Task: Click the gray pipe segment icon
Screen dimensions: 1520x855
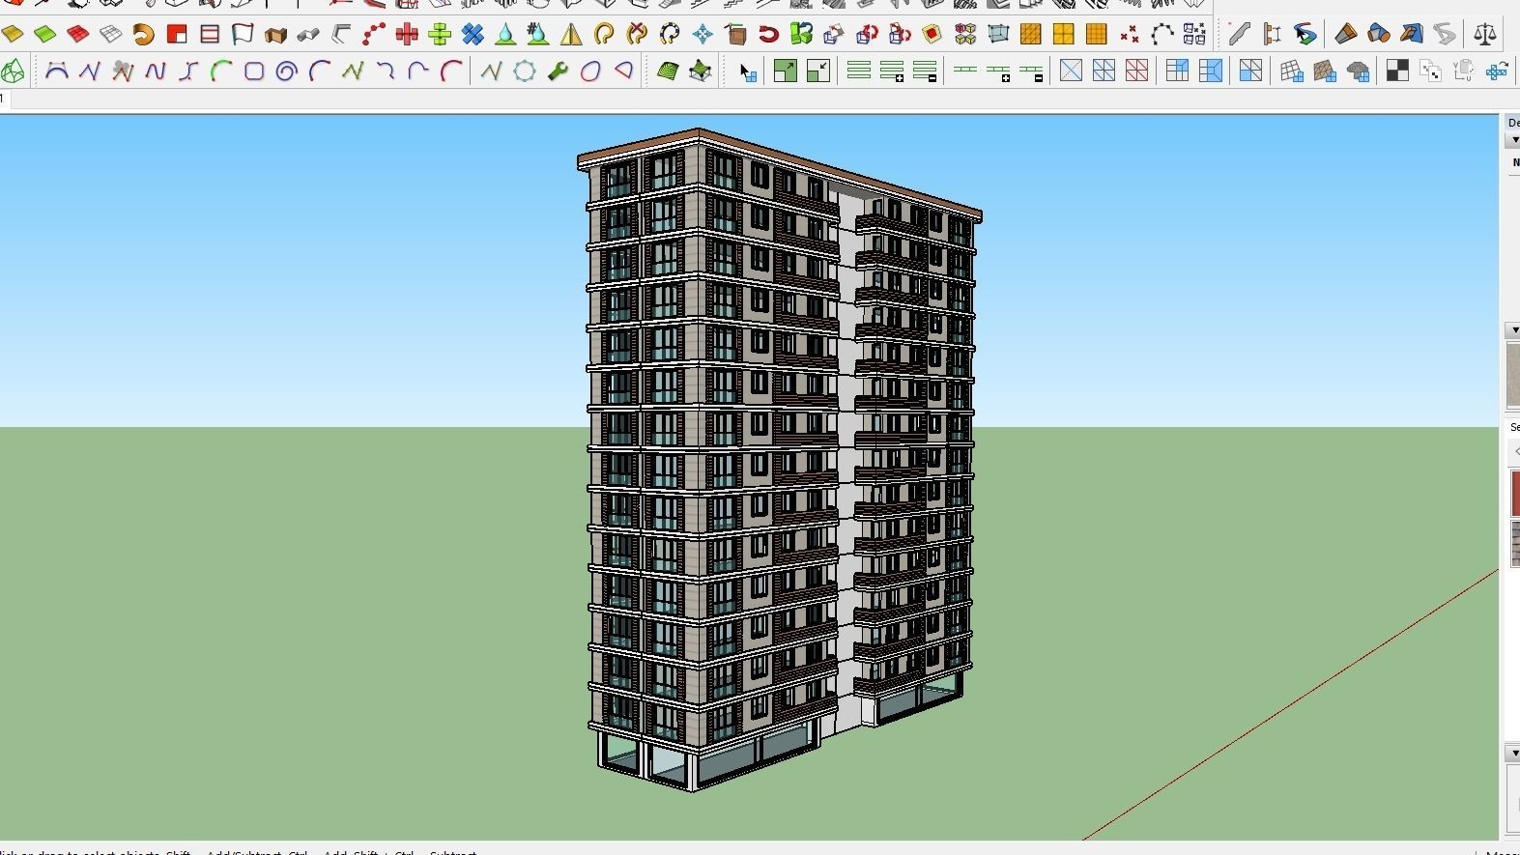Action: pos(308,35)
